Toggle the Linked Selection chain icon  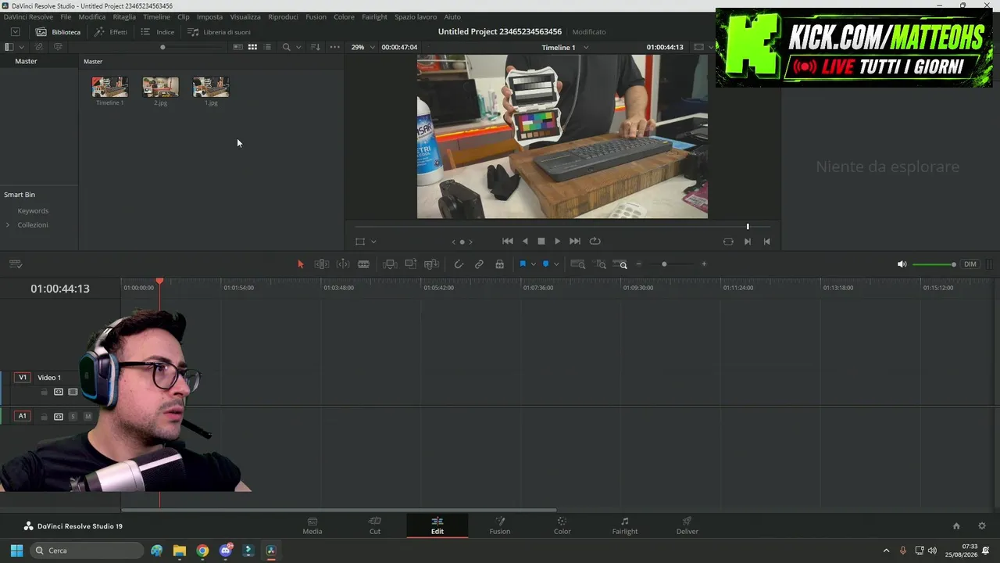(479, 264)
